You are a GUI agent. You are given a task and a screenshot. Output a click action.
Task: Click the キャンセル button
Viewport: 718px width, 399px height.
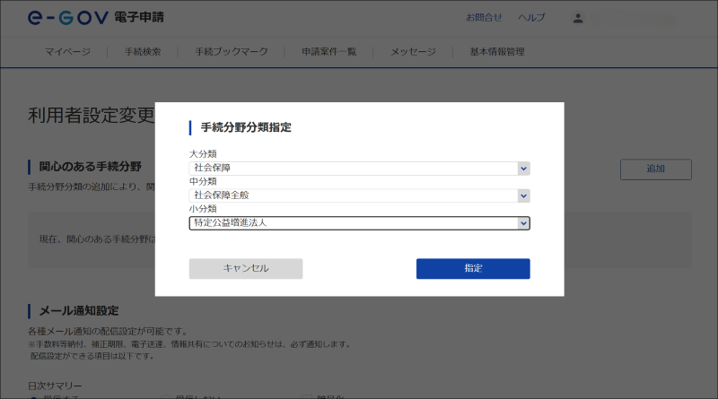(246, 269)
